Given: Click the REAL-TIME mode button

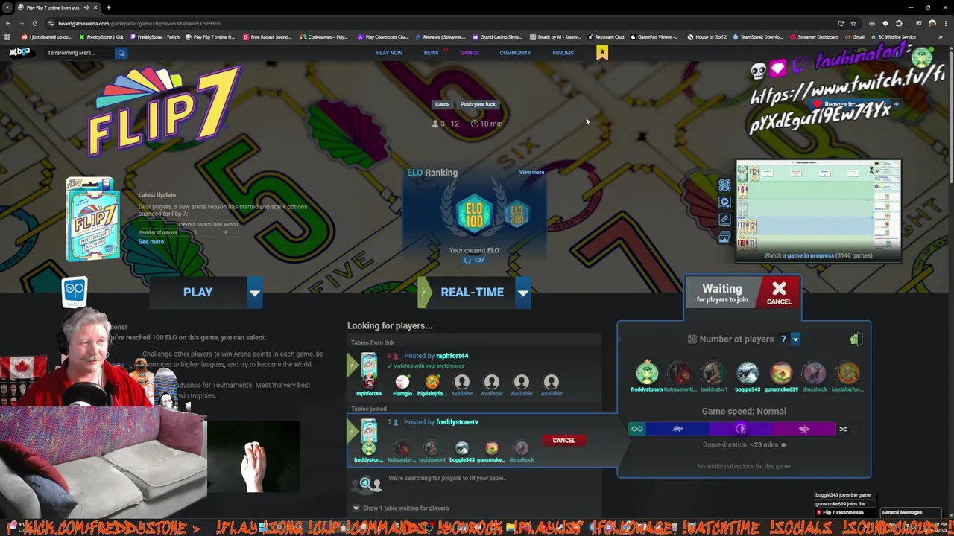Looking at the screenshot, I should [x=472, y=293].
